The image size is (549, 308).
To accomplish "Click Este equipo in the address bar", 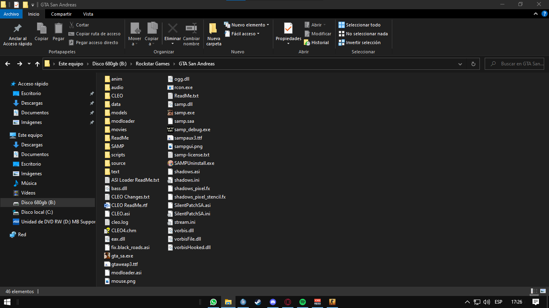I will click(71, 64).
